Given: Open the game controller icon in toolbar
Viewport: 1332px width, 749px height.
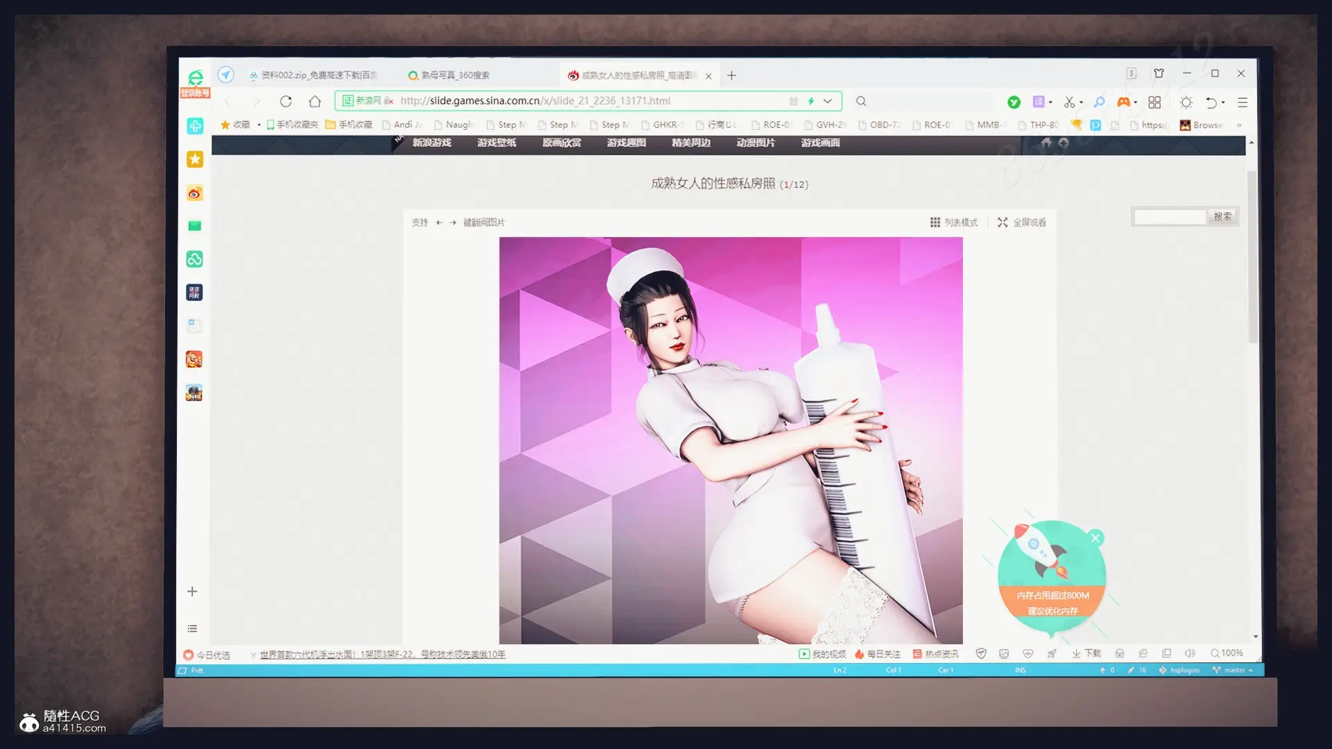Looking at the screenshot, I should [1122, 102].
